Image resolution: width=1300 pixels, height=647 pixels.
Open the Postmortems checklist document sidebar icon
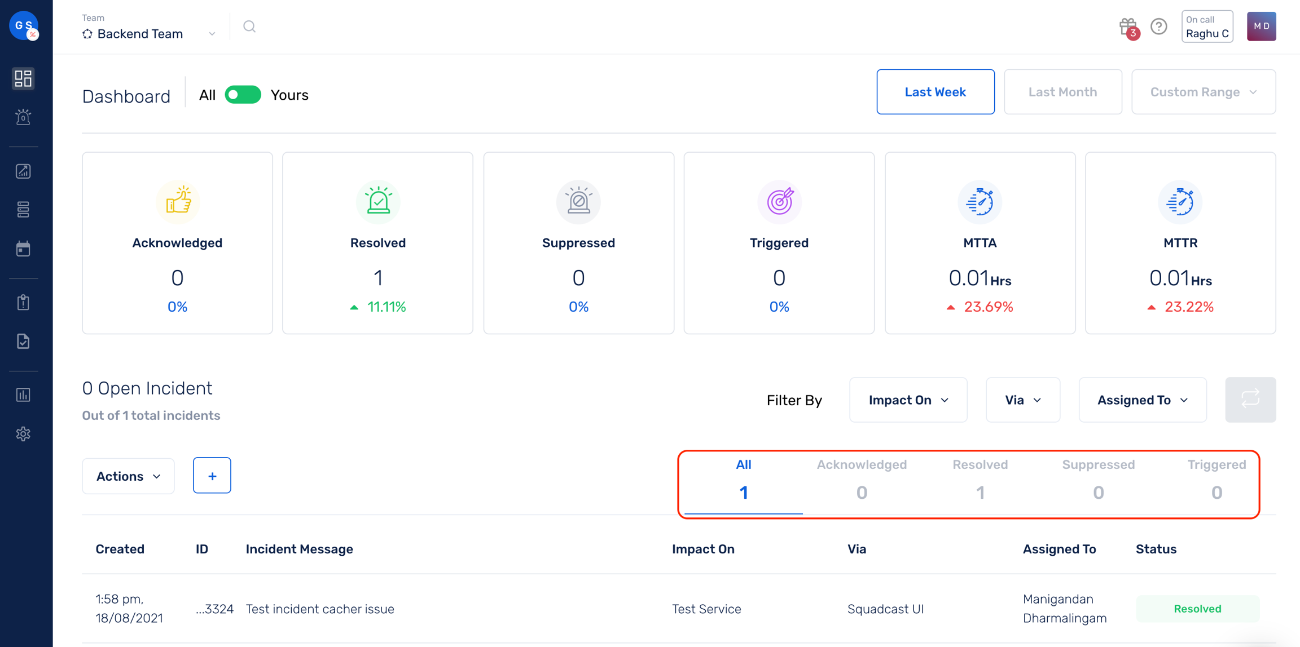pyautogui.click(x=23, y=341)
